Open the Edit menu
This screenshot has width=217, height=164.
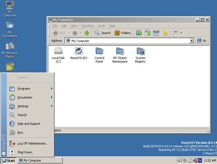pos(64,26)
